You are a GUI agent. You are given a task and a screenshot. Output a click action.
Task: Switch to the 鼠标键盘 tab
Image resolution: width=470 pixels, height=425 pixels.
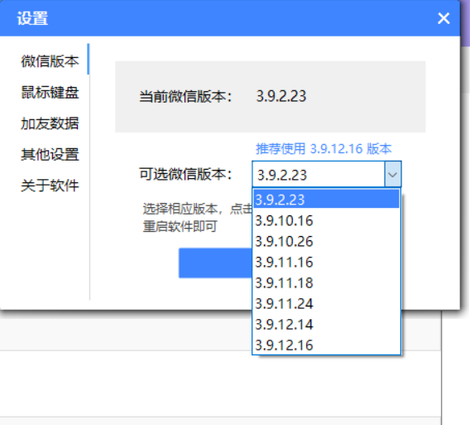pos(50,92)
